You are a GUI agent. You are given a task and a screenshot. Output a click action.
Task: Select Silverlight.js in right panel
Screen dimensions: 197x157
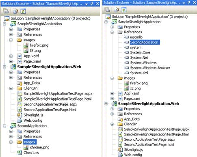tap(133, 150)
